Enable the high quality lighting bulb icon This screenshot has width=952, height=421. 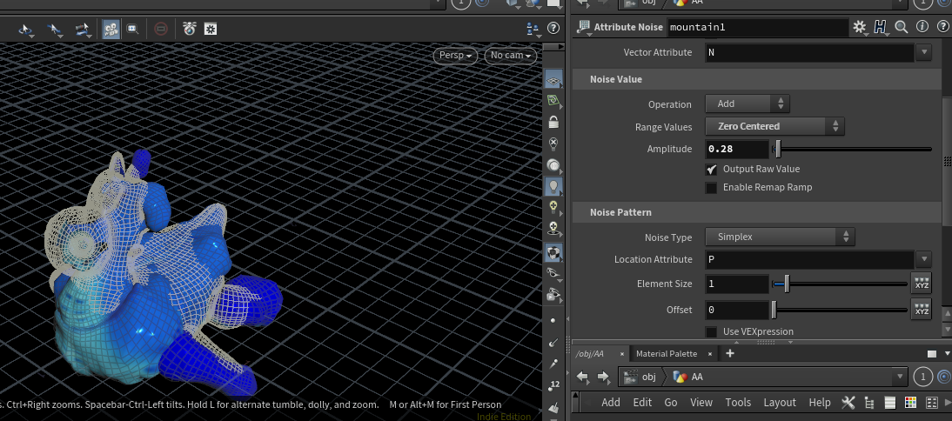pyautogui.click(x=553, y=208)
